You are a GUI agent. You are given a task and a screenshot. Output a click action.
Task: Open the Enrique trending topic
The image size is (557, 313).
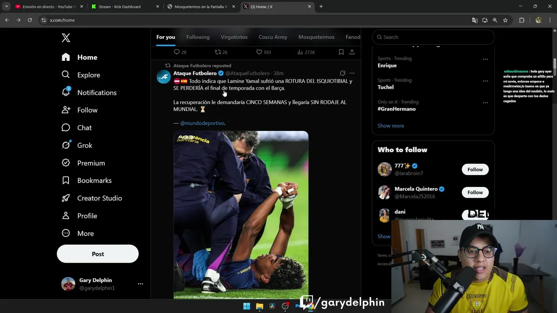(387, 66)
